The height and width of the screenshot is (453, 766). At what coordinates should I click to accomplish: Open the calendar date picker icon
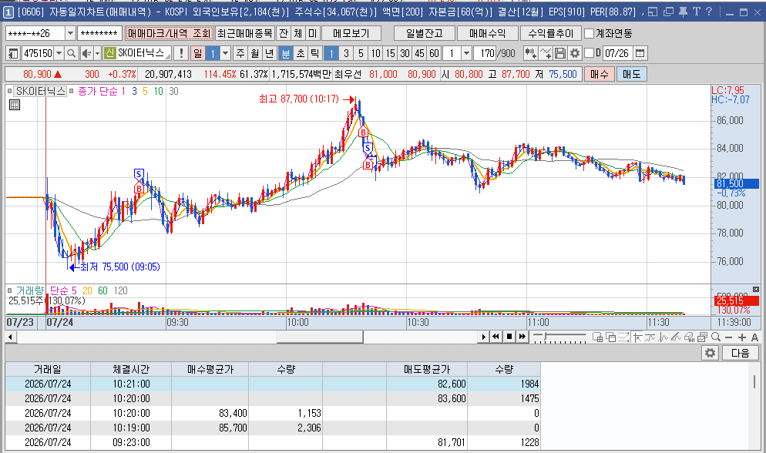click(x=640, y=53)
